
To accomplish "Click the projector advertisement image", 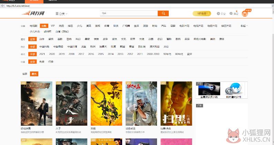I will pos(209,89).
